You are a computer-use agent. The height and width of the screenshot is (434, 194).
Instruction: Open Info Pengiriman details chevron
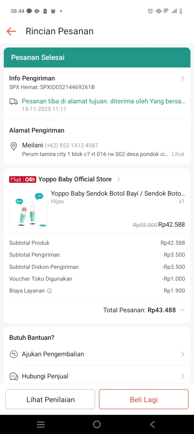coord(182,78)
